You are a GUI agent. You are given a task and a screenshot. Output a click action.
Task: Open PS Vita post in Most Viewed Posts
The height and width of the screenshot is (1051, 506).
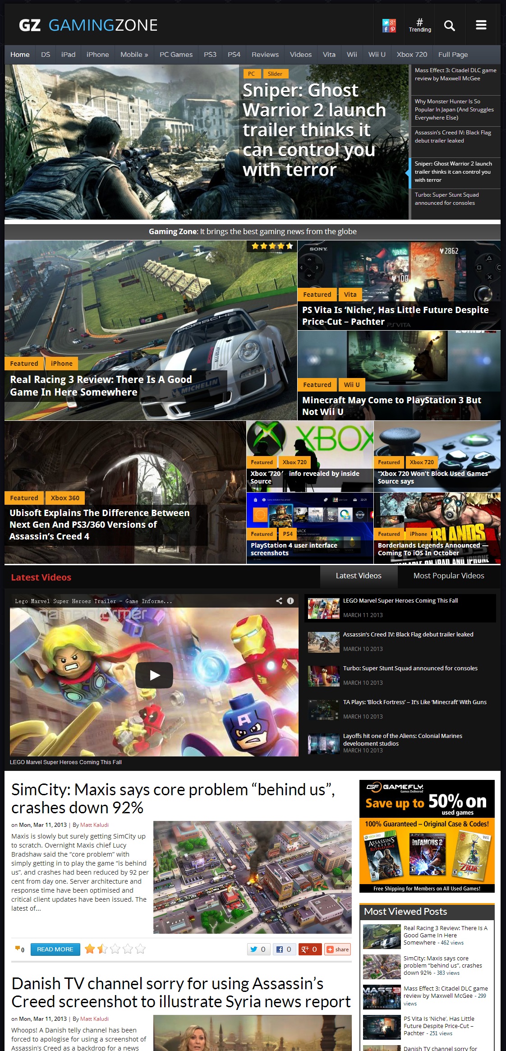tap(438, 1026)
